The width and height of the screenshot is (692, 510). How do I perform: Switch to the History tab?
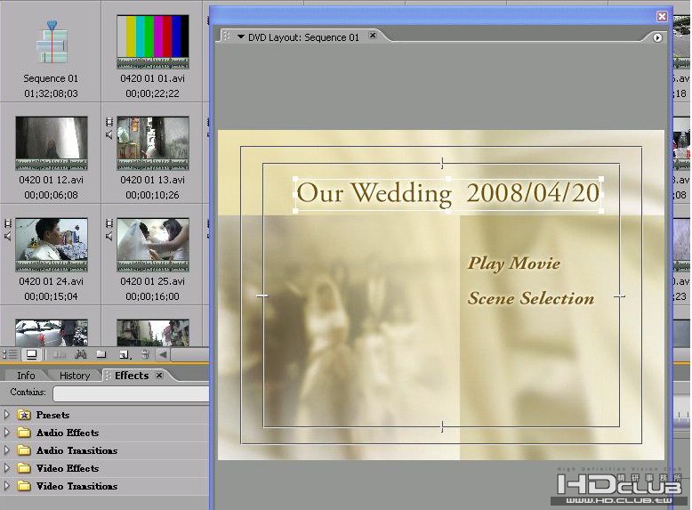click(x=75, y=376)
